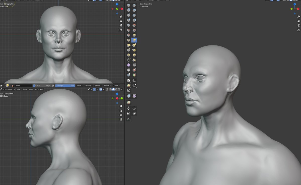The width and height of the screenshot is (301, 185).
Task: Select the Move transform tool
Action: [x=128, y=108]
